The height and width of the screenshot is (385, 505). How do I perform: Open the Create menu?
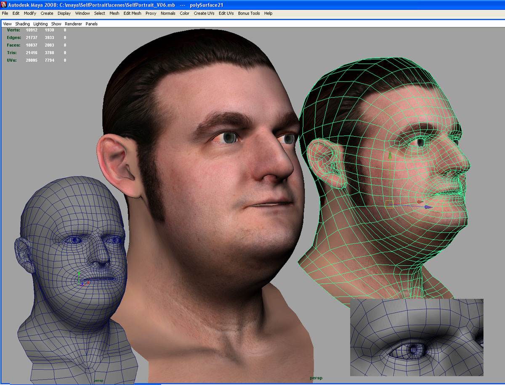click(47, 13)
